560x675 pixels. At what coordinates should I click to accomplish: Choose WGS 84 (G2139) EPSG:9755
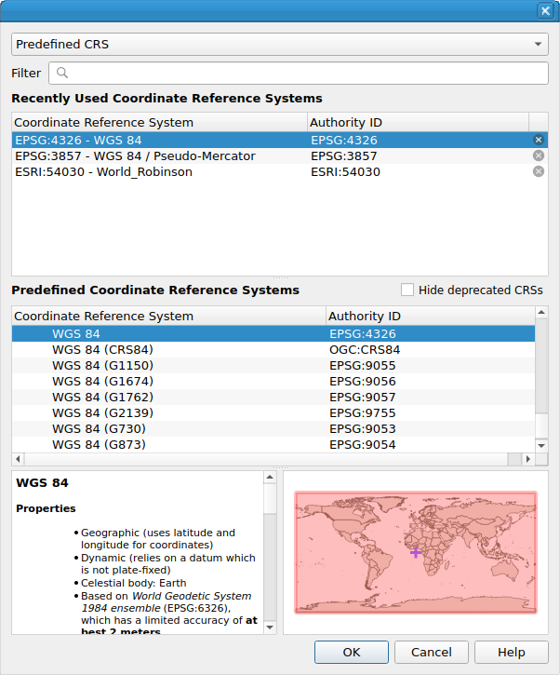pyautogui.click(x=102, y=412)
